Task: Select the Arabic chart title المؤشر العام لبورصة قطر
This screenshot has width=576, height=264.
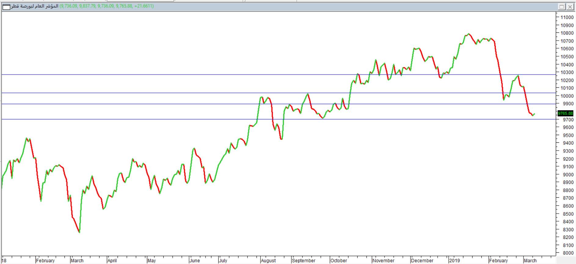Action: (x=35, y=6)
